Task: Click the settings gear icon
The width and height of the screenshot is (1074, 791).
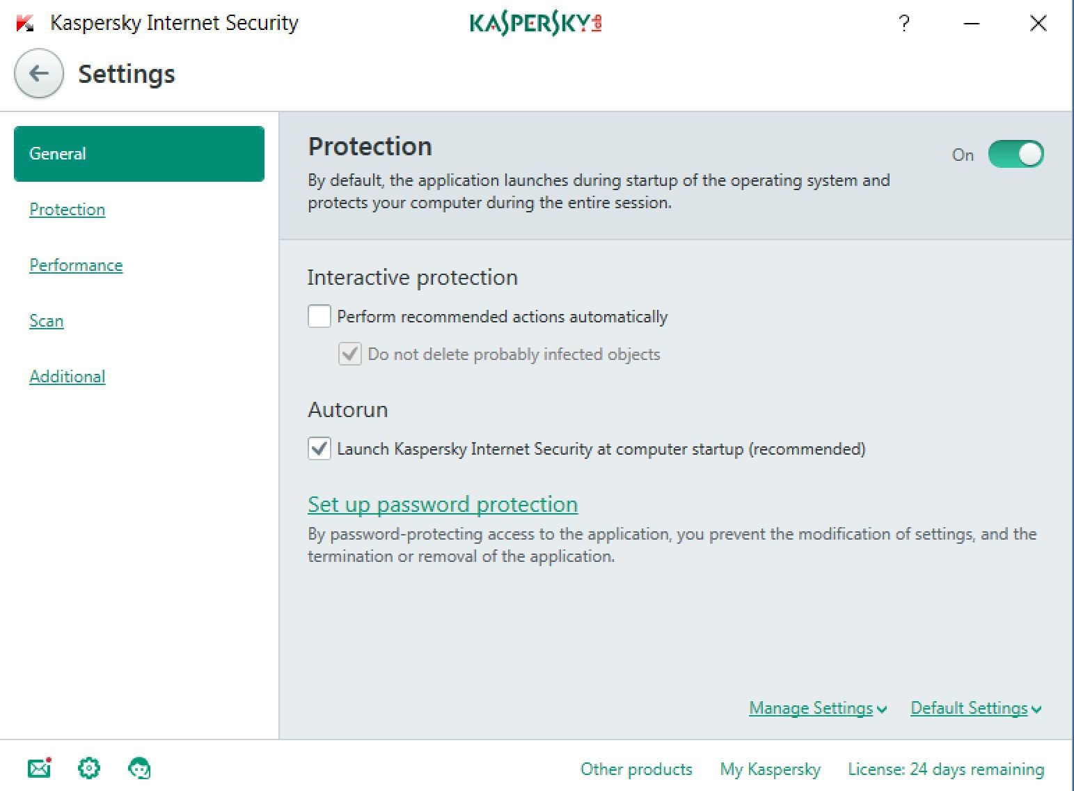Action: click(89, 768)
